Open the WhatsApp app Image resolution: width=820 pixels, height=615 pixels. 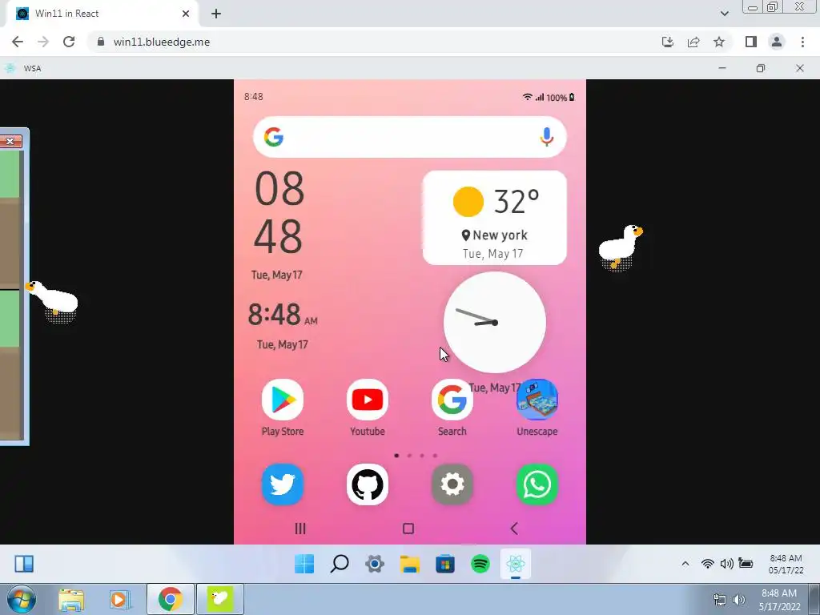[537, 484]
